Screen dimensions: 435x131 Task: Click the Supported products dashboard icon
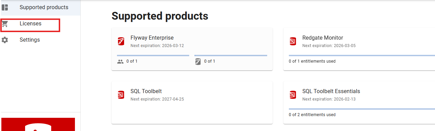tap(5, 7)
